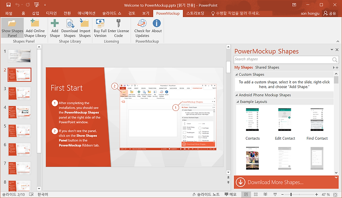Click the son hongju account name

click(310, 13)
